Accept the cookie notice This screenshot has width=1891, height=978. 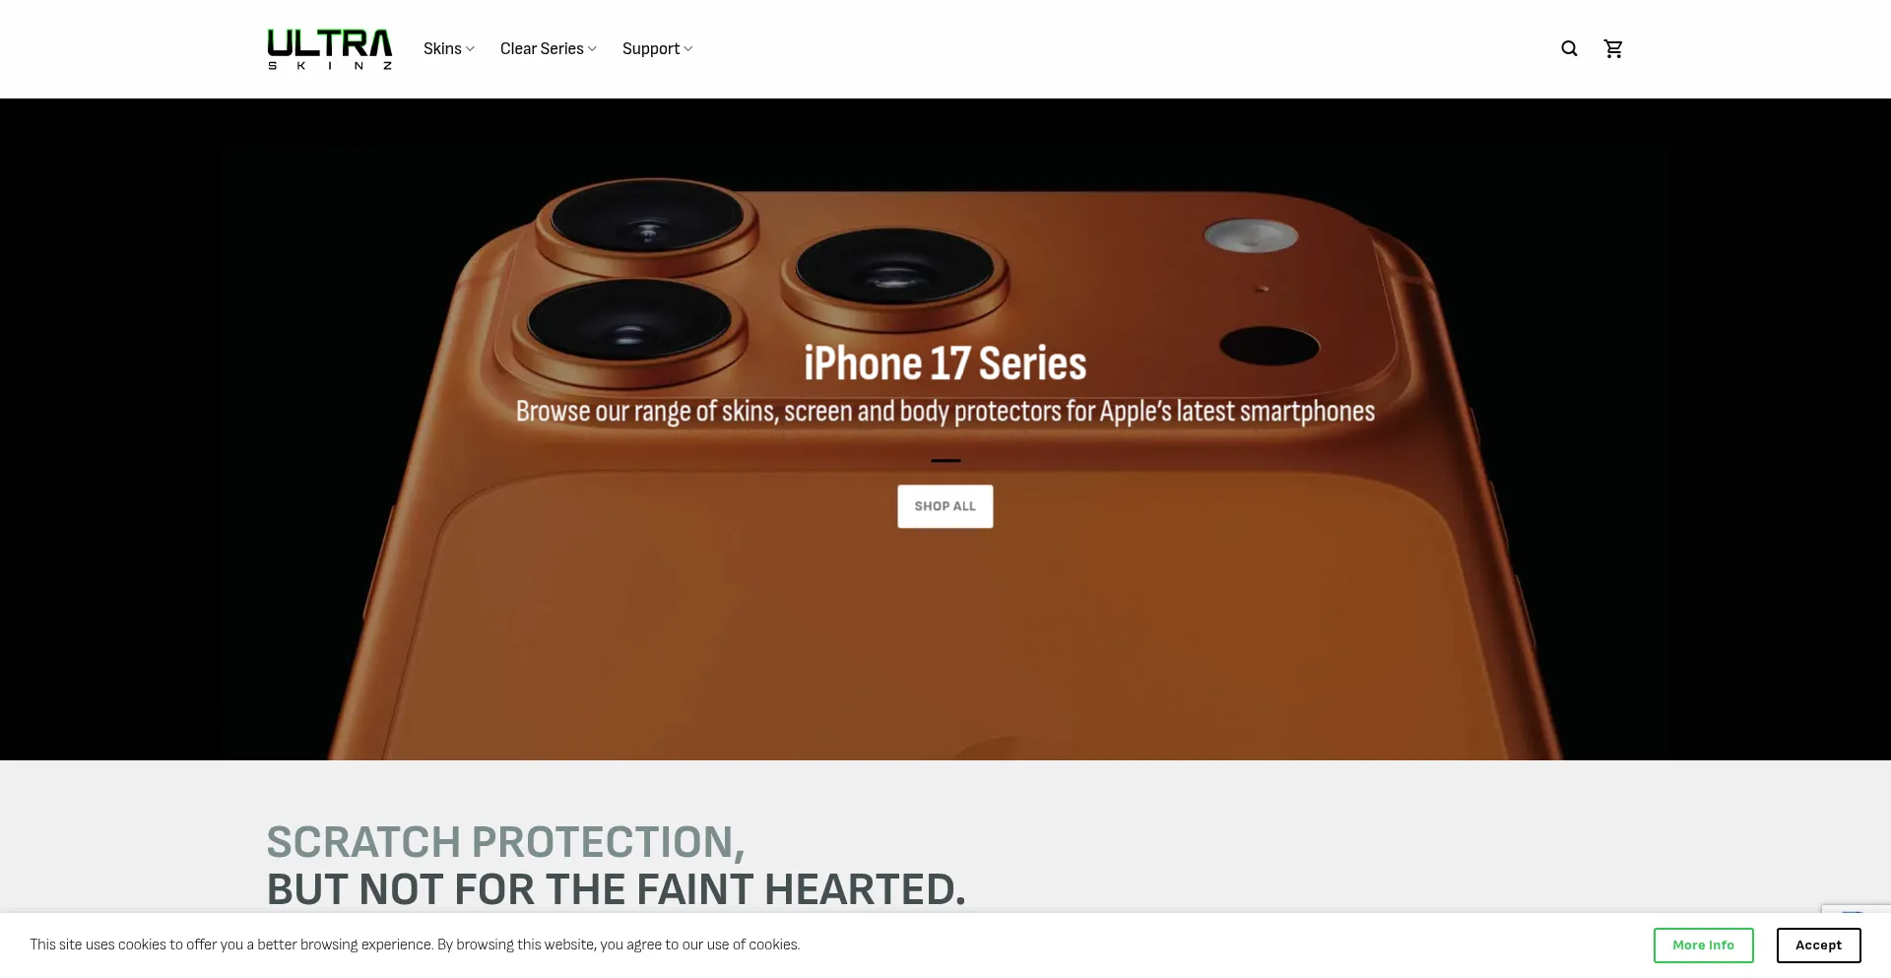click(1818, 945)
